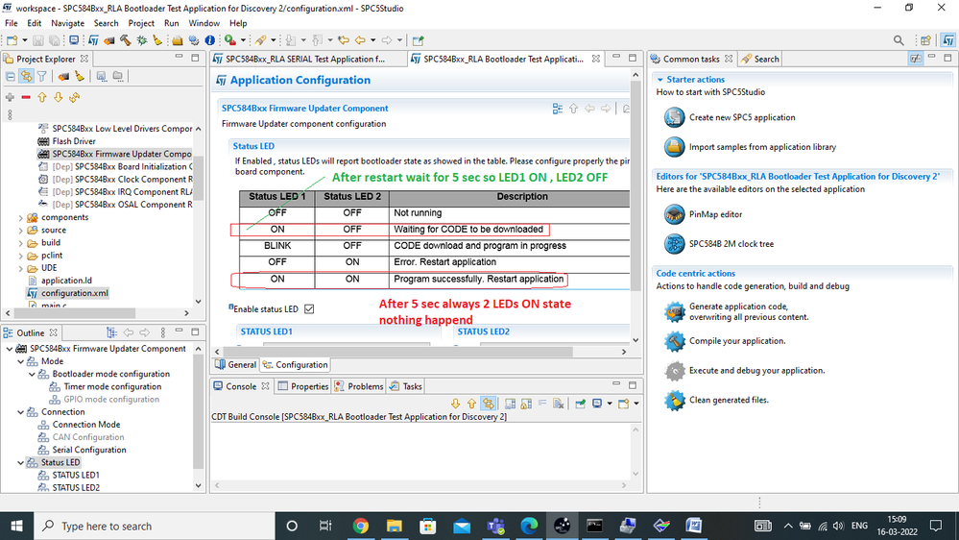Switch to the General tab of editor

[x=235, y=364]
